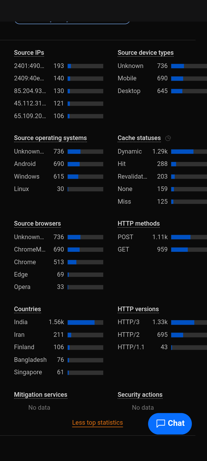Click the HTTP methods heading
207x461 pixels.
pyautogui.click(x=139, y=224)
